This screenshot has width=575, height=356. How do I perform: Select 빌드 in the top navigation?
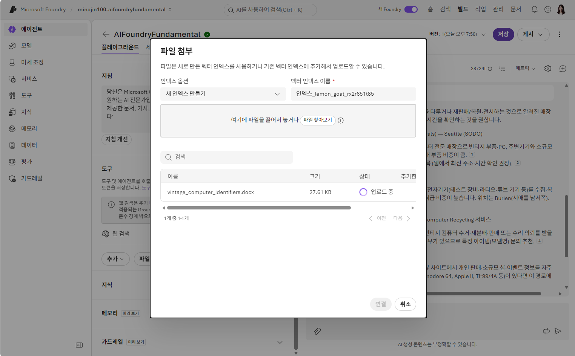point(463,9)
